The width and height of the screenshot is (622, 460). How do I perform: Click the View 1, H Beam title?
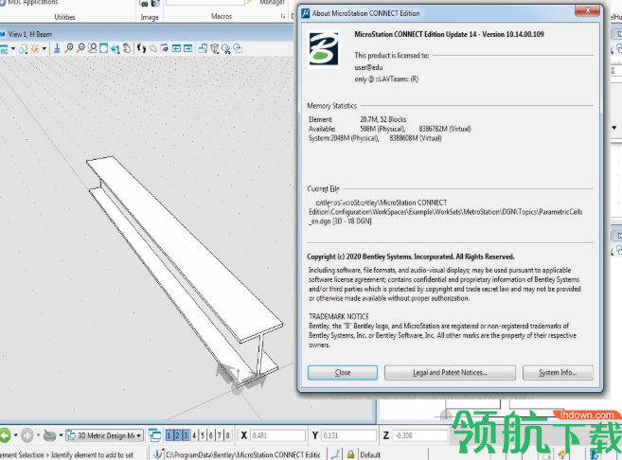point(30,34)
